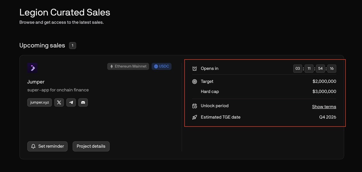Click the Target value $2,000,000
362x172 pixels.
pos(324,81)
